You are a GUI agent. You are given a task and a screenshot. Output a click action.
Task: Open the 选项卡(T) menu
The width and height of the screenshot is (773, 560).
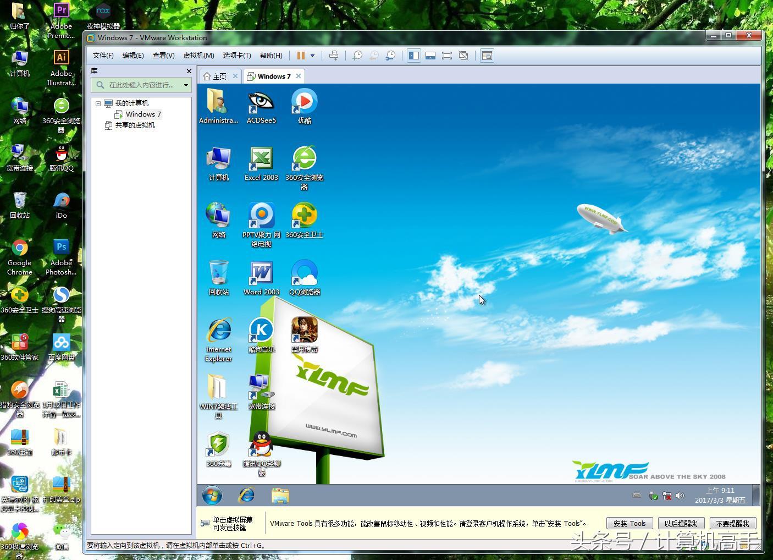click(x=236, y=56)
